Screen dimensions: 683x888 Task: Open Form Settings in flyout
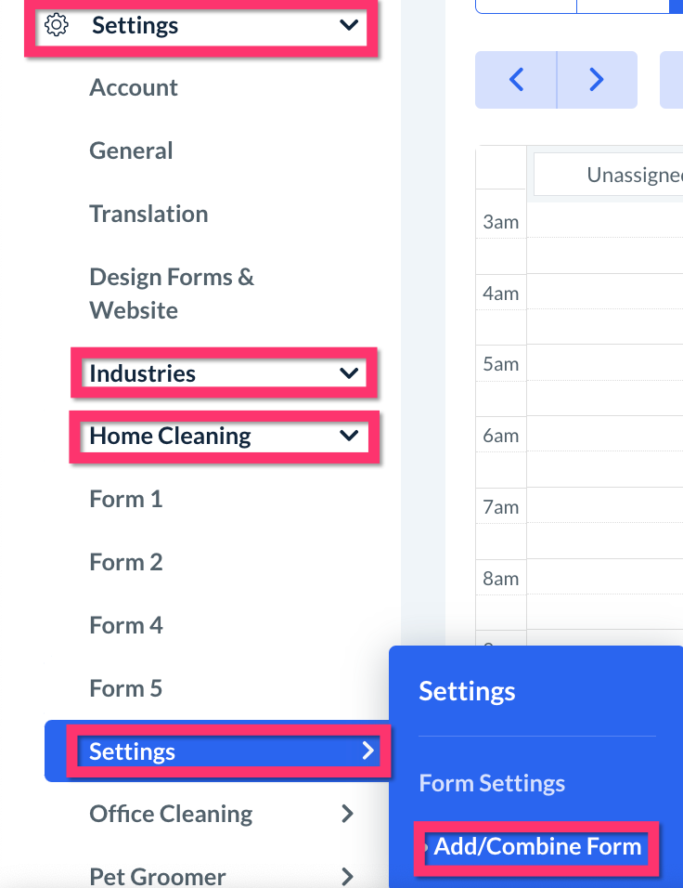[492, 784]
